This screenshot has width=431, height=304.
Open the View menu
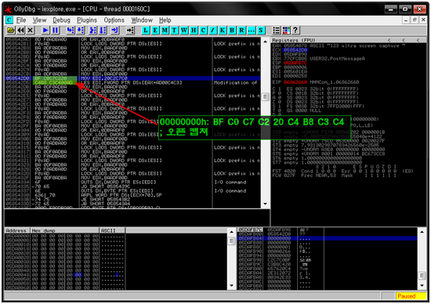(x=40, y=20)
